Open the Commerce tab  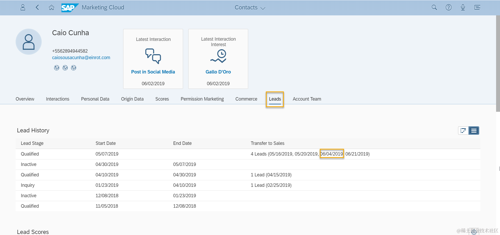coord(246,99)
